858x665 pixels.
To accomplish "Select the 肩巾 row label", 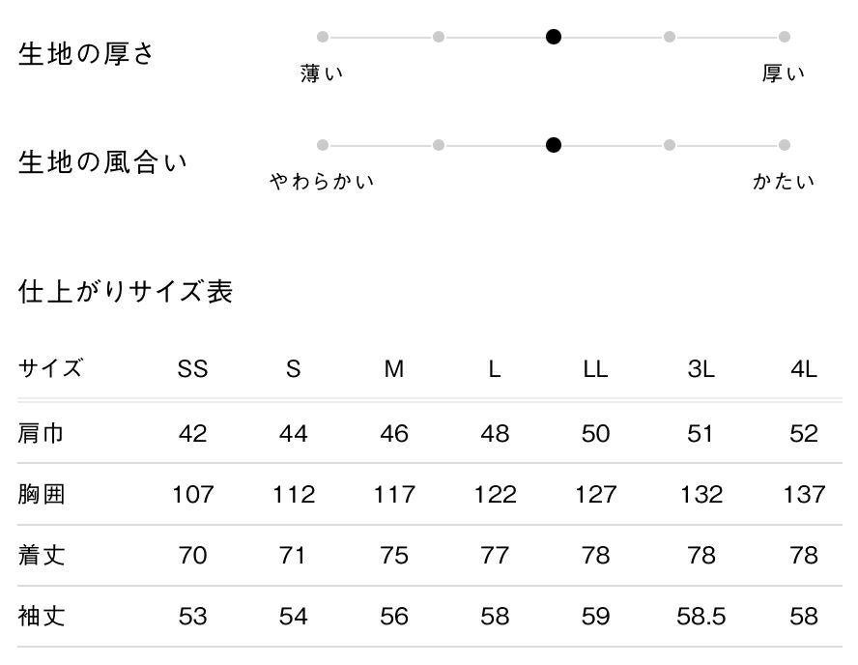I will [x=42, y=433].
